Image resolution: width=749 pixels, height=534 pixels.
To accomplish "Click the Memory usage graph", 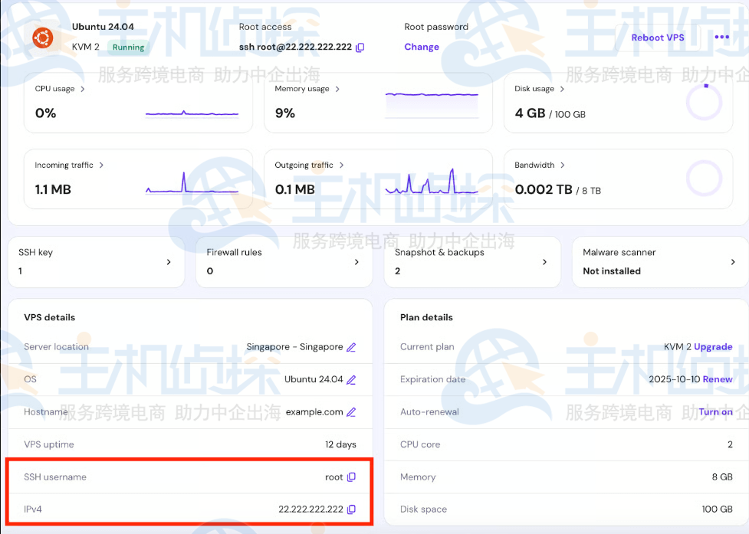I will [x=432, y=105].
